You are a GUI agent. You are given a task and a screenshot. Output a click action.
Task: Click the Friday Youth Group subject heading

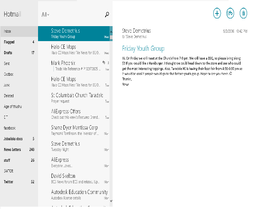point(143,48)
